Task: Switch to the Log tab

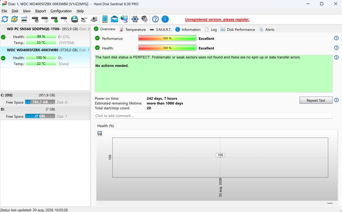Action: [x=211, y=29]
